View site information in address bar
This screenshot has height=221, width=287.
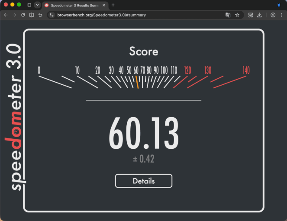pos(52,15)
